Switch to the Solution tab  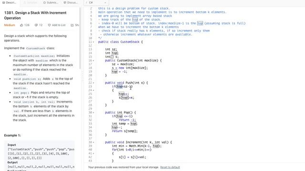coord(30,3)
